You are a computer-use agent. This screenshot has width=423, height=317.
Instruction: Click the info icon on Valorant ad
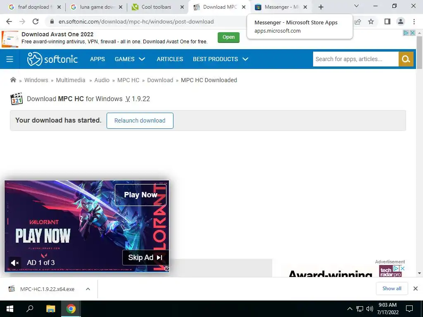click(166, 269)
